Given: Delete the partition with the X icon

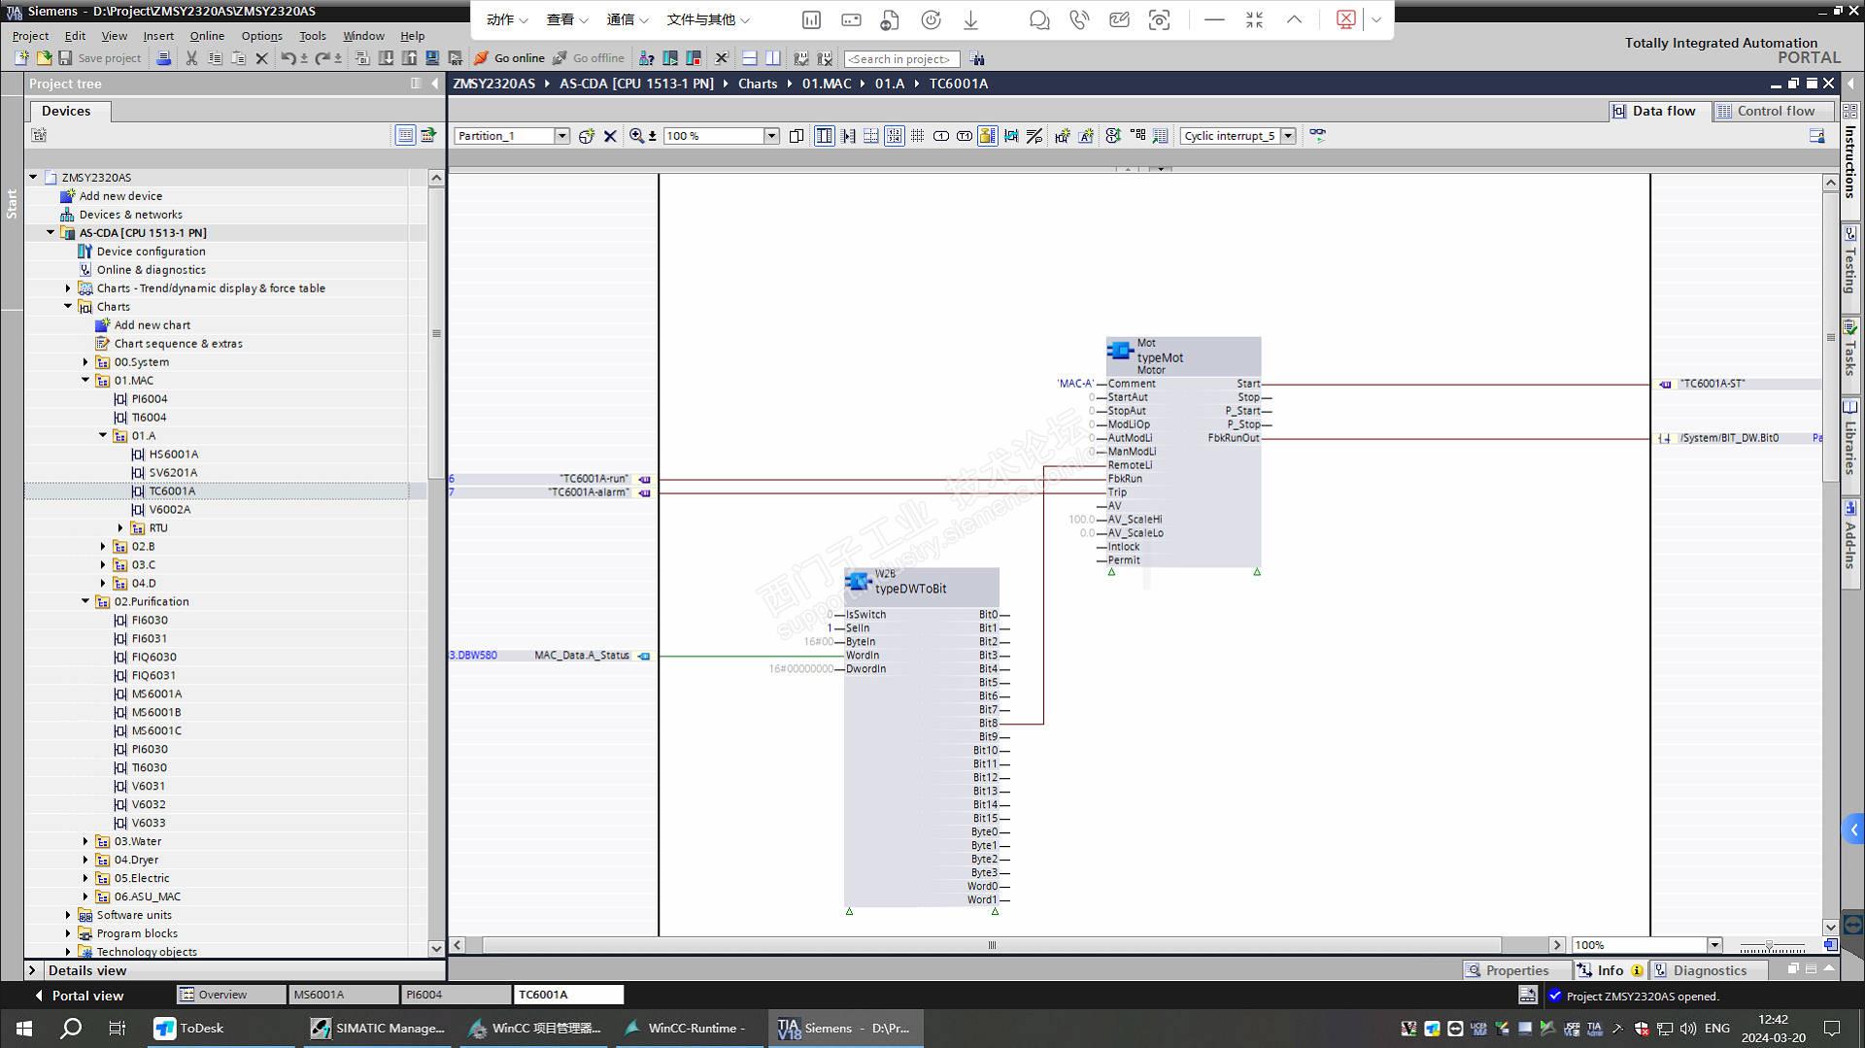Looking at the screenshot, I should click(x=610, y=136).
